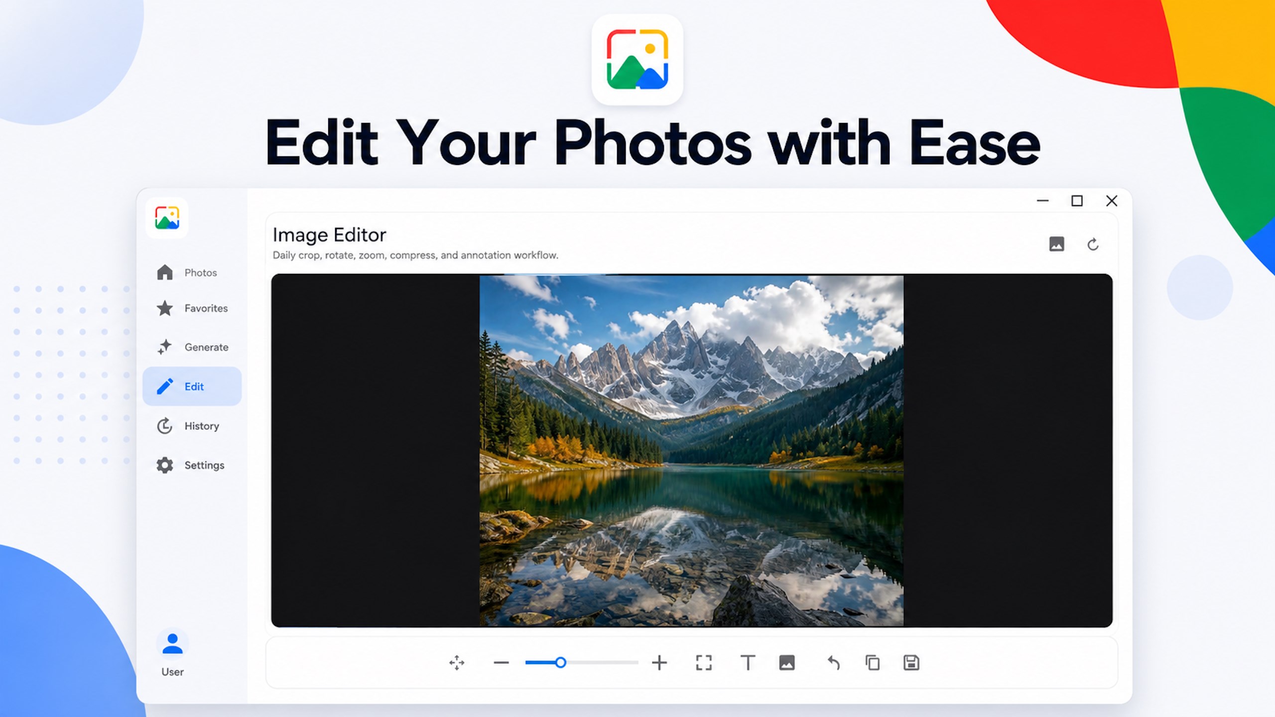Click the "User" label under the avatar
The image size is (1275, 717).
[x=172, y=672]
